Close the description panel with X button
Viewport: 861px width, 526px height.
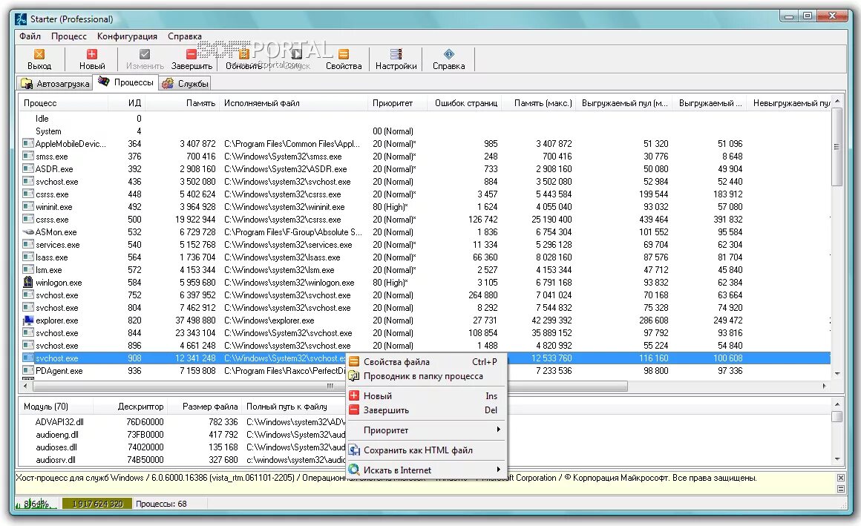(841, 478)
